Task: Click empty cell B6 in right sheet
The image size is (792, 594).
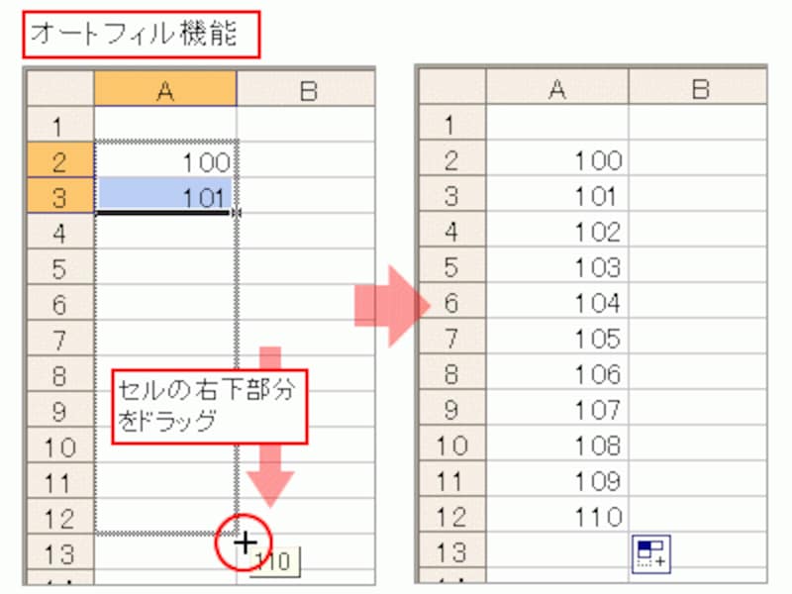Action: (x=698, y=301)
